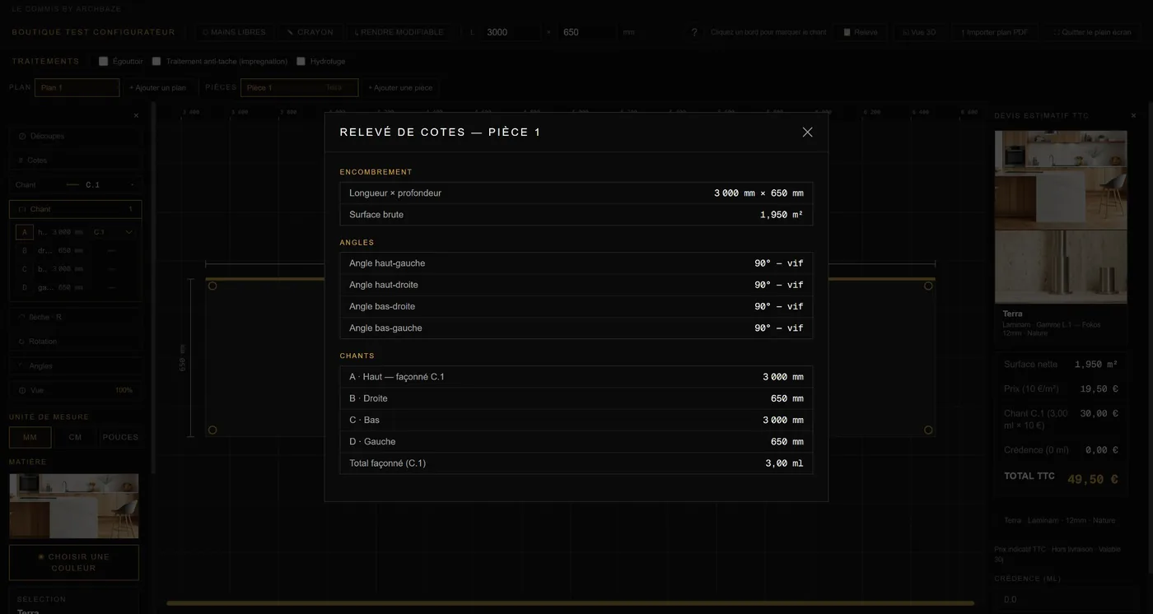Click the help question mark icon
1153x614 pixels.
tap(695, 32)
